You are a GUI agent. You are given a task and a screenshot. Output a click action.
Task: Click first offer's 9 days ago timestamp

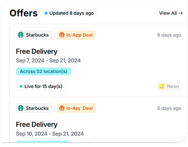(169, 35)
